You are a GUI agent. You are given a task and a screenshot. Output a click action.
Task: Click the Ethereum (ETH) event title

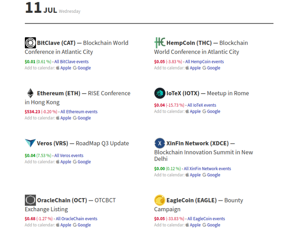click(x=59, y=93)
